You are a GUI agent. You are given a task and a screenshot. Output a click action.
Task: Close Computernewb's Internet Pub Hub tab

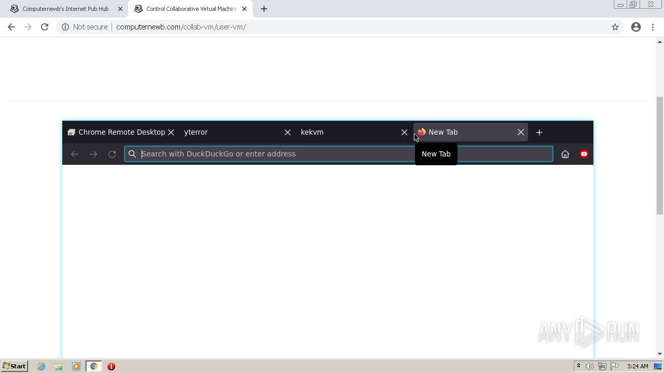pos(120,9)
